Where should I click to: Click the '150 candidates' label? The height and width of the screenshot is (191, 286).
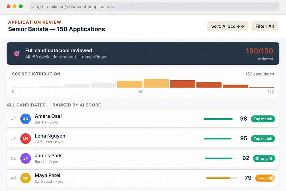[260, 74]
